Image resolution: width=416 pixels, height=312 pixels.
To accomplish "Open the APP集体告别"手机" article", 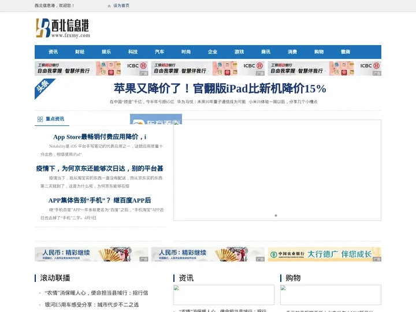I will tap(99, 200).
